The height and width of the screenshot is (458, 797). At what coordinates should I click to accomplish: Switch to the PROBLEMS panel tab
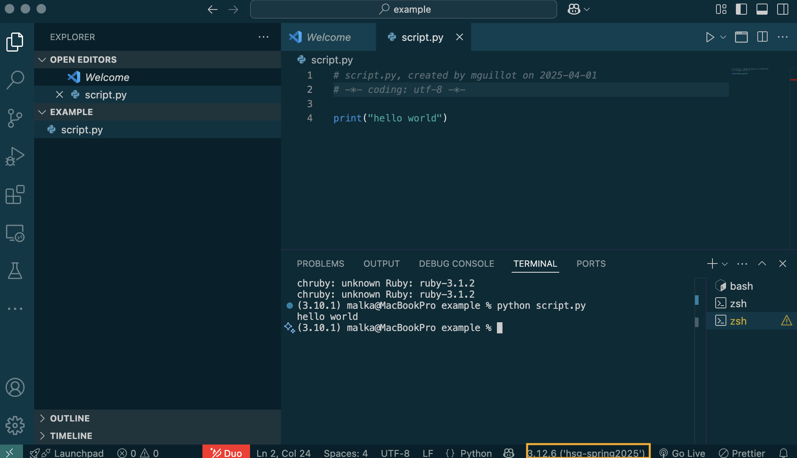320,264
